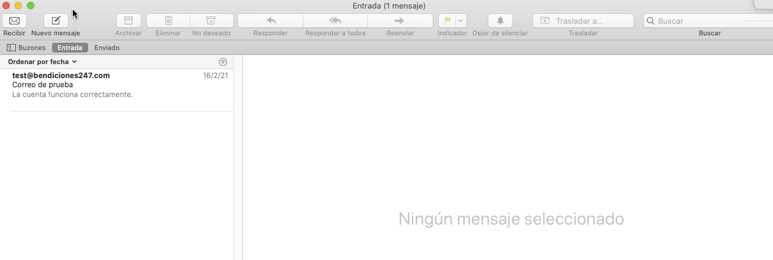Viewport: 773px width, 260px height.
Task: Click the Recibir envelope icon
Action: click(14, 21)
